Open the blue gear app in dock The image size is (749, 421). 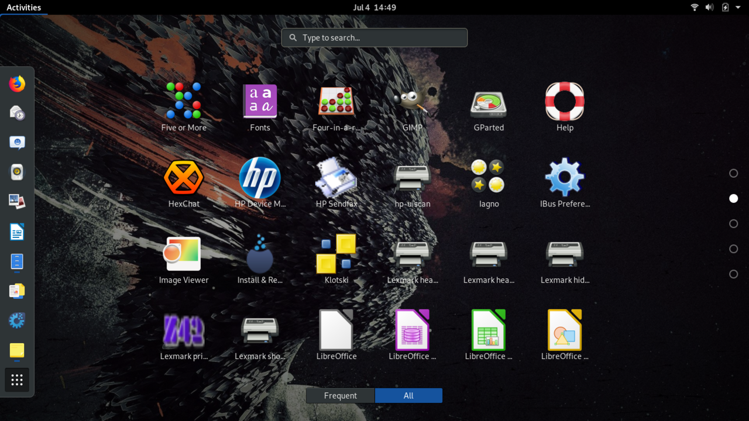pos(17,320)
